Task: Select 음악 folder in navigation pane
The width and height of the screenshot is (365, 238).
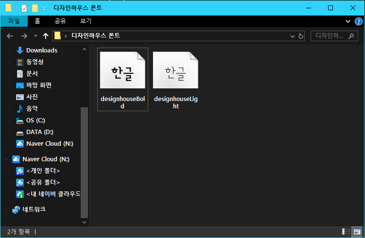Action: click(x=32, y=108)
